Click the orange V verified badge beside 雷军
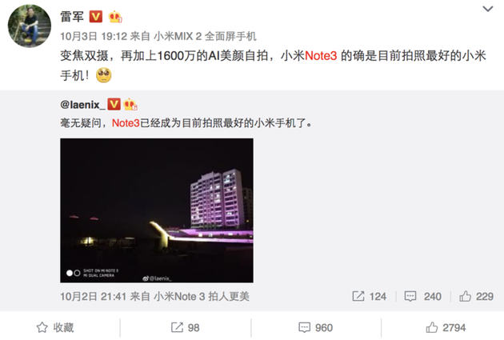 pos(95,16)
